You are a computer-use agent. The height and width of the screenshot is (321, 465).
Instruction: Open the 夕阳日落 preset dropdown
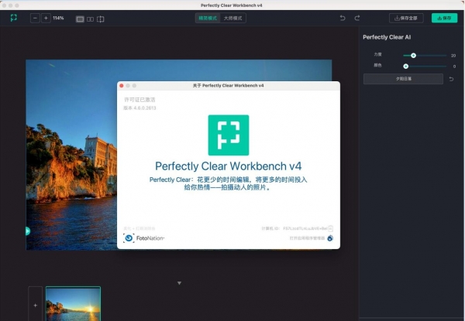pos(403,79)
